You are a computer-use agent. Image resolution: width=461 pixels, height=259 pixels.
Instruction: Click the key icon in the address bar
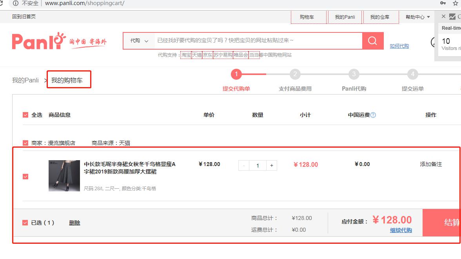(444, 4)
